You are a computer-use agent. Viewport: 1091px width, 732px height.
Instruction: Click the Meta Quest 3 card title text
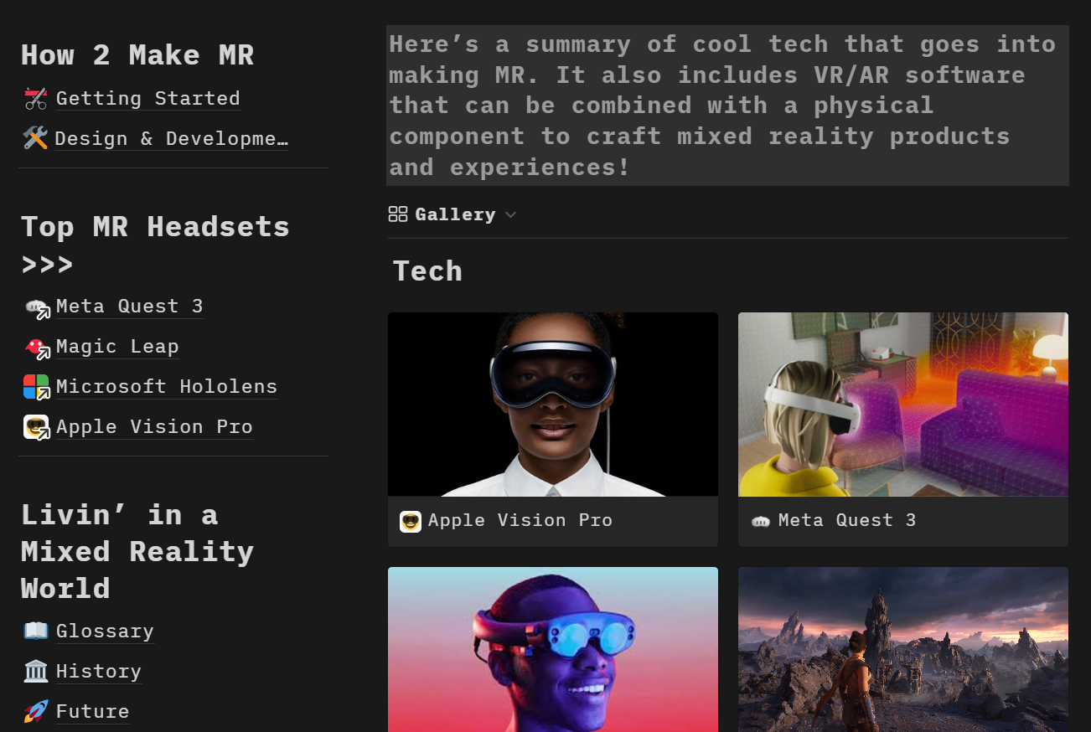847,521
